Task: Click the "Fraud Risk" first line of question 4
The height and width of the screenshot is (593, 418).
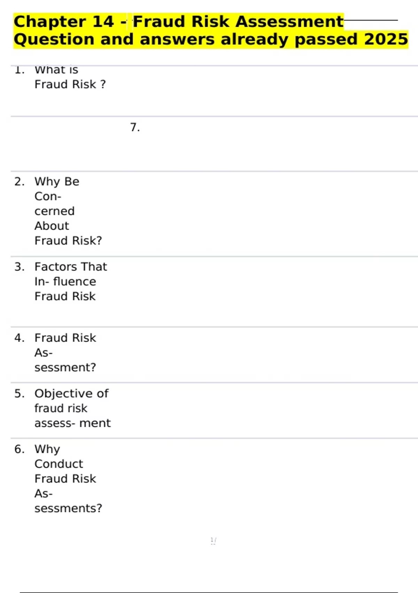Action: coord(65,338)
